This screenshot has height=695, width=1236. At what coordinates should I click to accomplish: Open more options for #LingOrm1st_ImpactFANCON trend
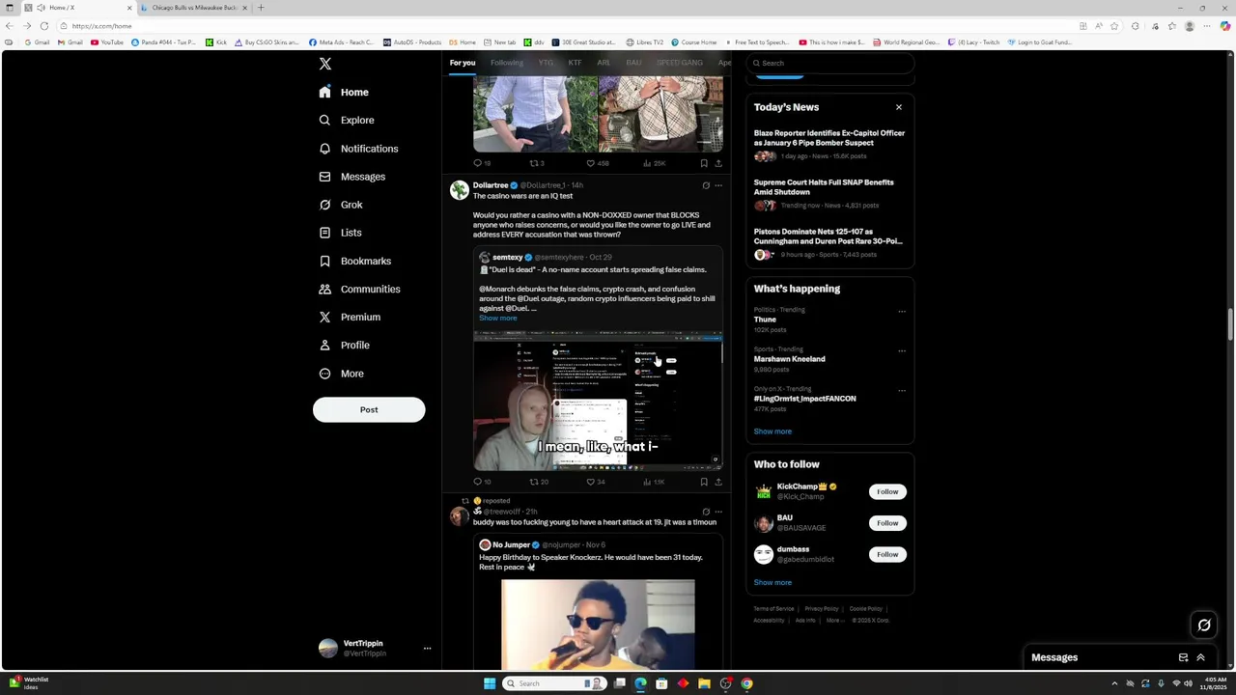(x=902, y=390)
